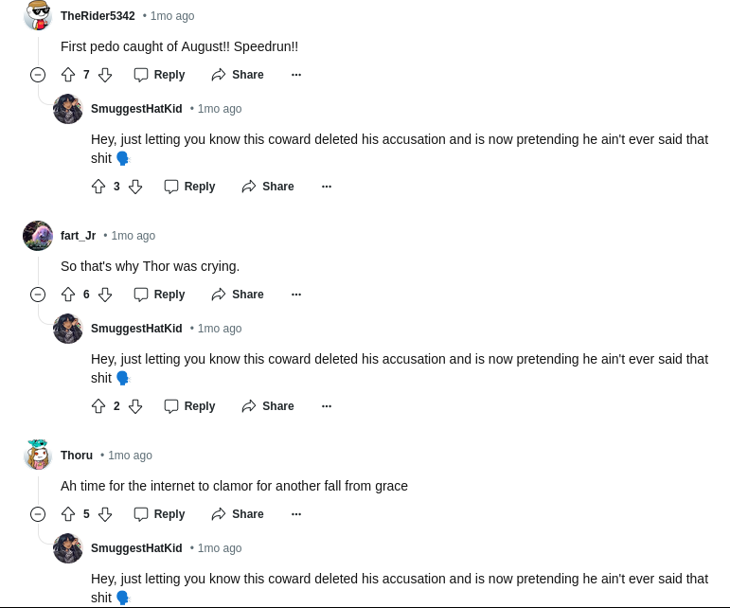Upvote Thoru's fall from grace comment

68,514
